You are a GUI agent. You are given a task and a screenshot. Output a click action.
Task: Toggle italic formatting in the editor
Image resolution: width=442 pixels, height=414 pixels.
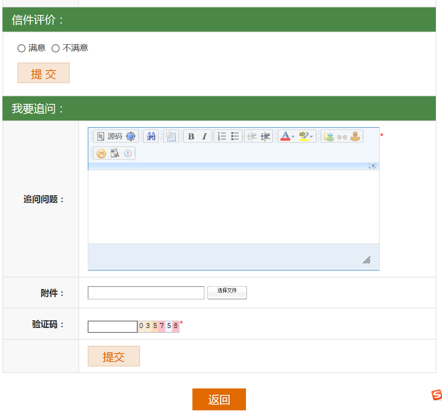click(205, 136)
